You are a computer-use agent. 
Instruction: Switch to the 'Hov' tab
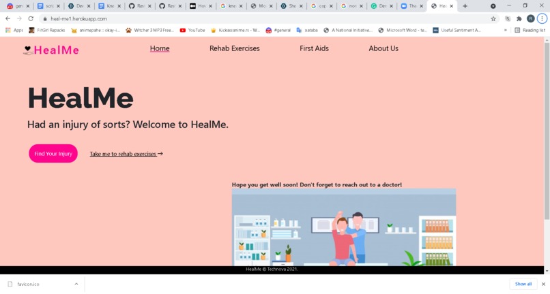point(201,6)
